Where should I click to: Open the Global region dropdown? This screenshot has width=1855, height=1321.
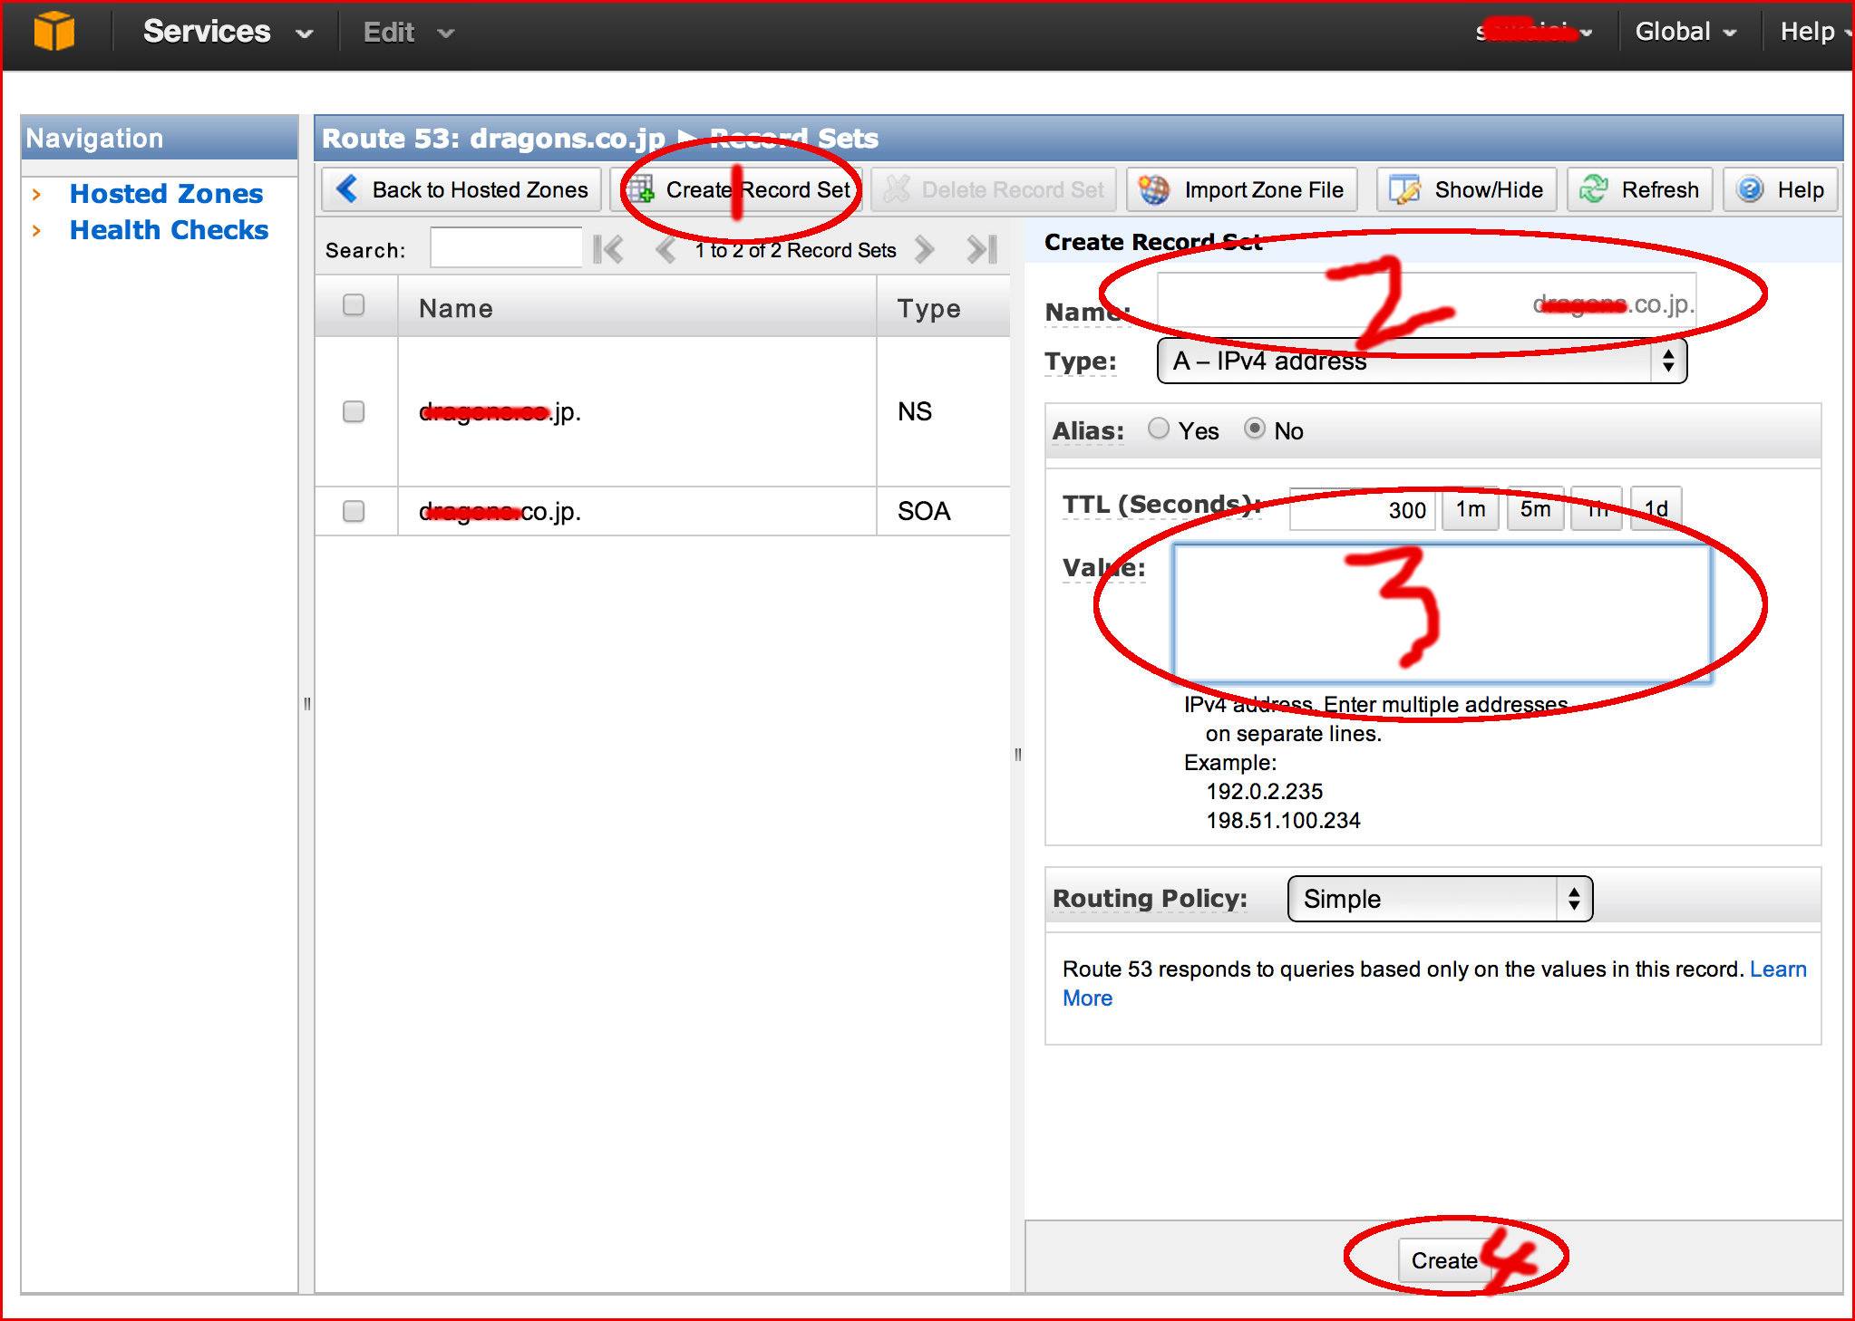click(x=1685, y=32)
